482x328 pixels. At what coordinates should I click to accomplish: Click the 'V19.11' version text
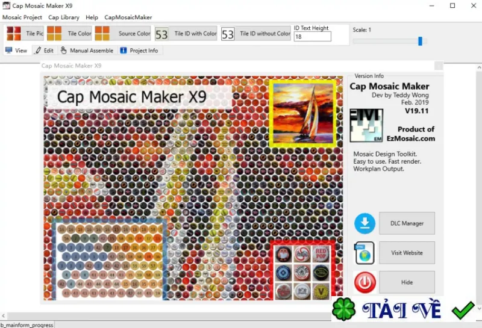tap(416, 111)
